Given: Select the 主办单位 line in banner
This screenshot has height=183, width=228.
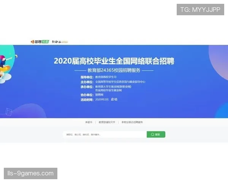Looking at the screenshot, I should point(113,82).
